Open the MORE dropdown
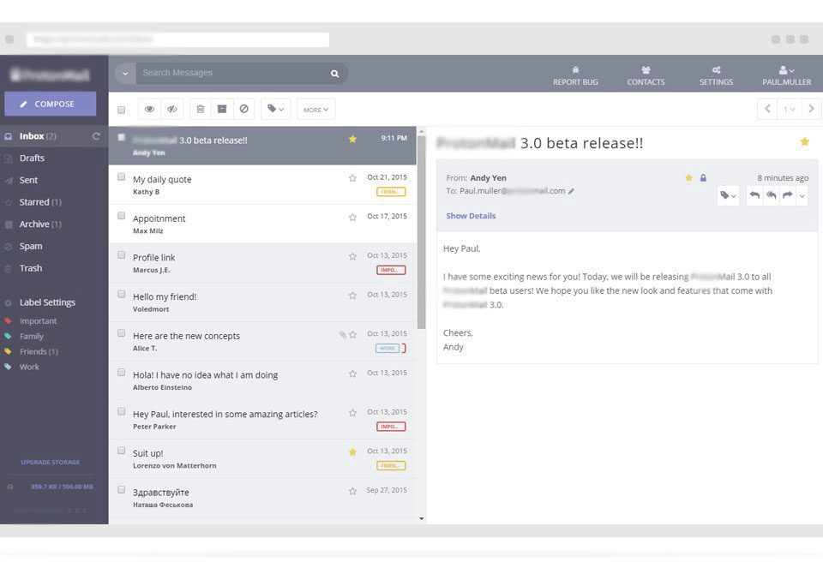 316,109
